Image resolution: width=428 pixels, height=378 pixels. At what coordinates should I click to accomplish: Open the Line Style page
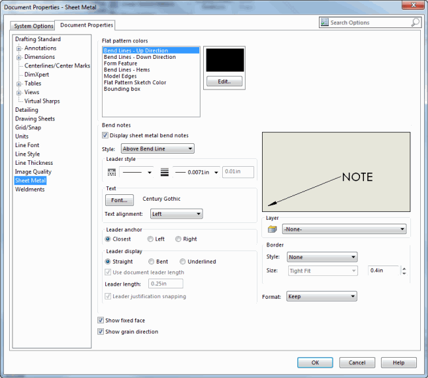(27, 154)
